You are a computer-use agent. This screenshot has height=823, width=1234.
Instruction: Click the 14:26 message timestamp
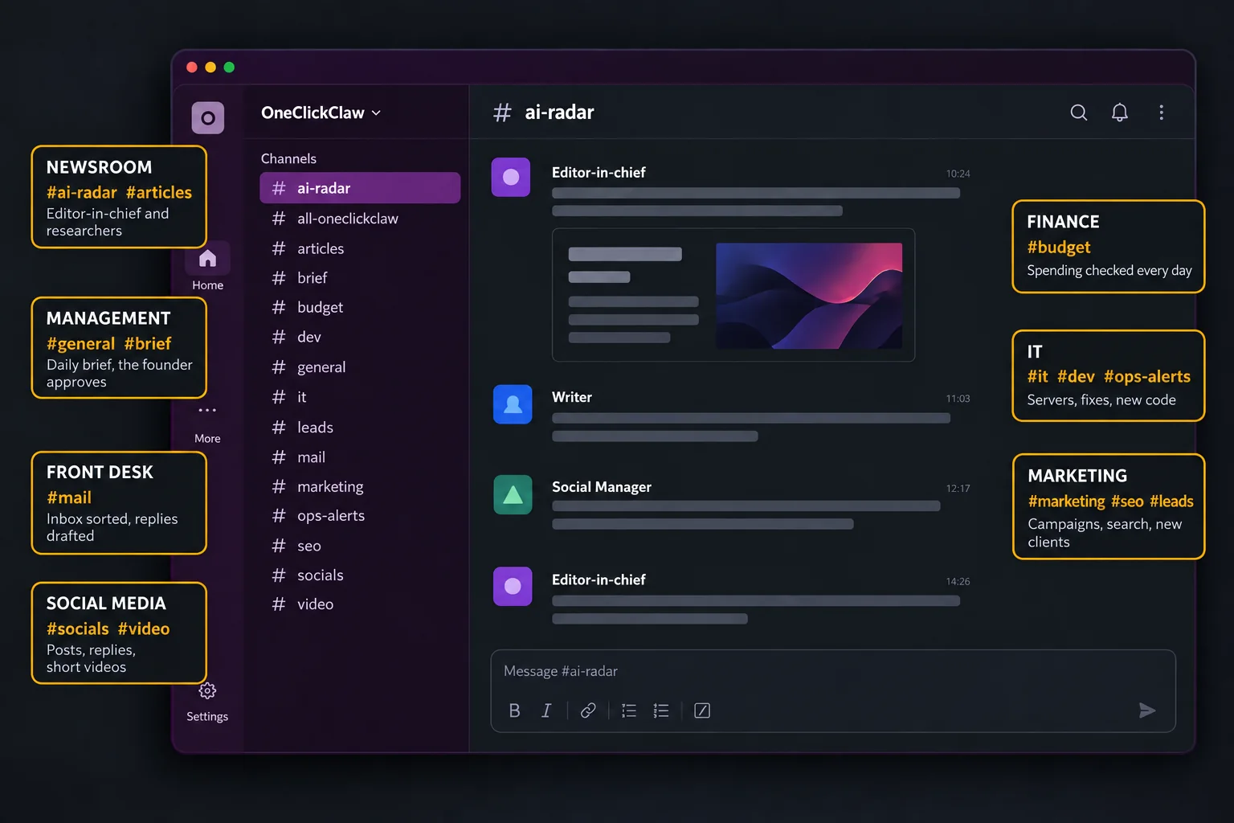point(958,581)
